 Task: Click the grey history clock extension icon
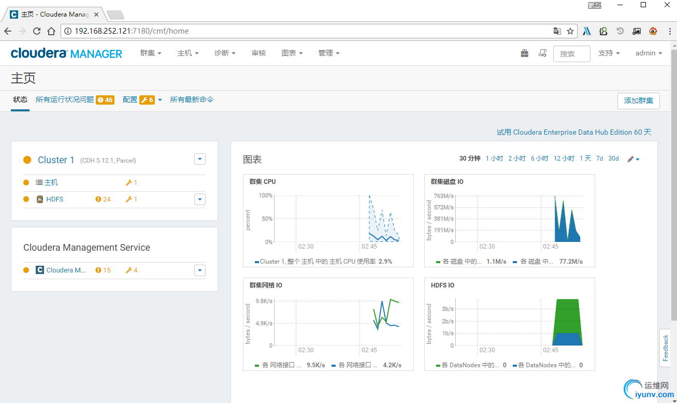point(620,31)
